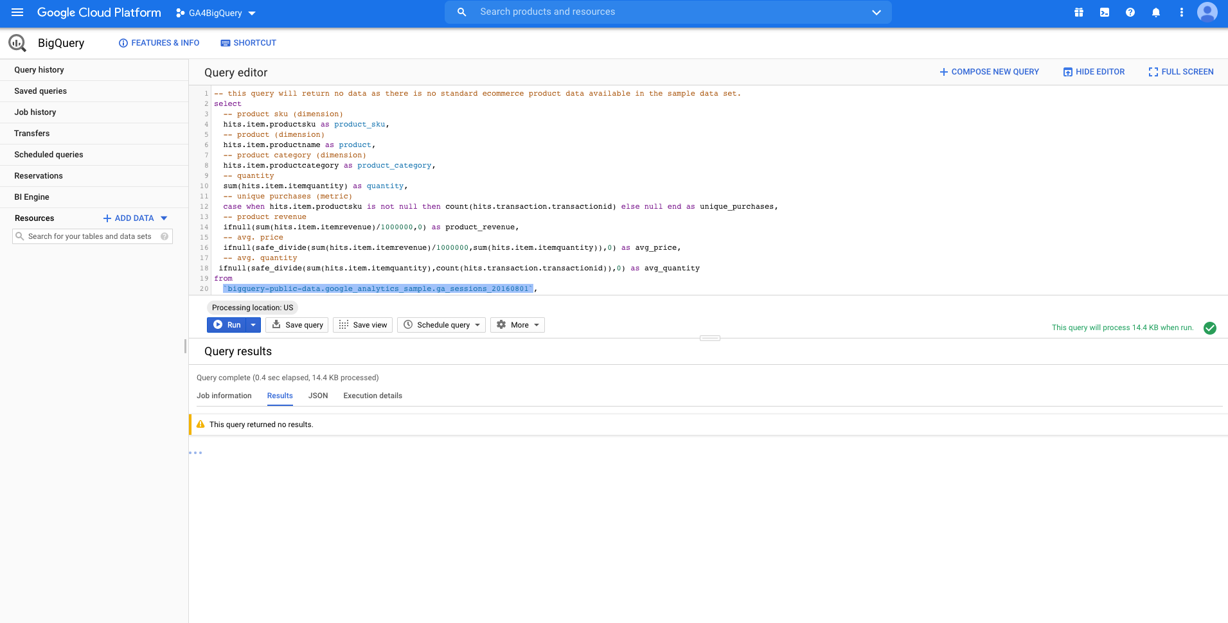View notifications bell icon
The image size is (1228, 623).
pyautogui.click(x=1156, y=12)
